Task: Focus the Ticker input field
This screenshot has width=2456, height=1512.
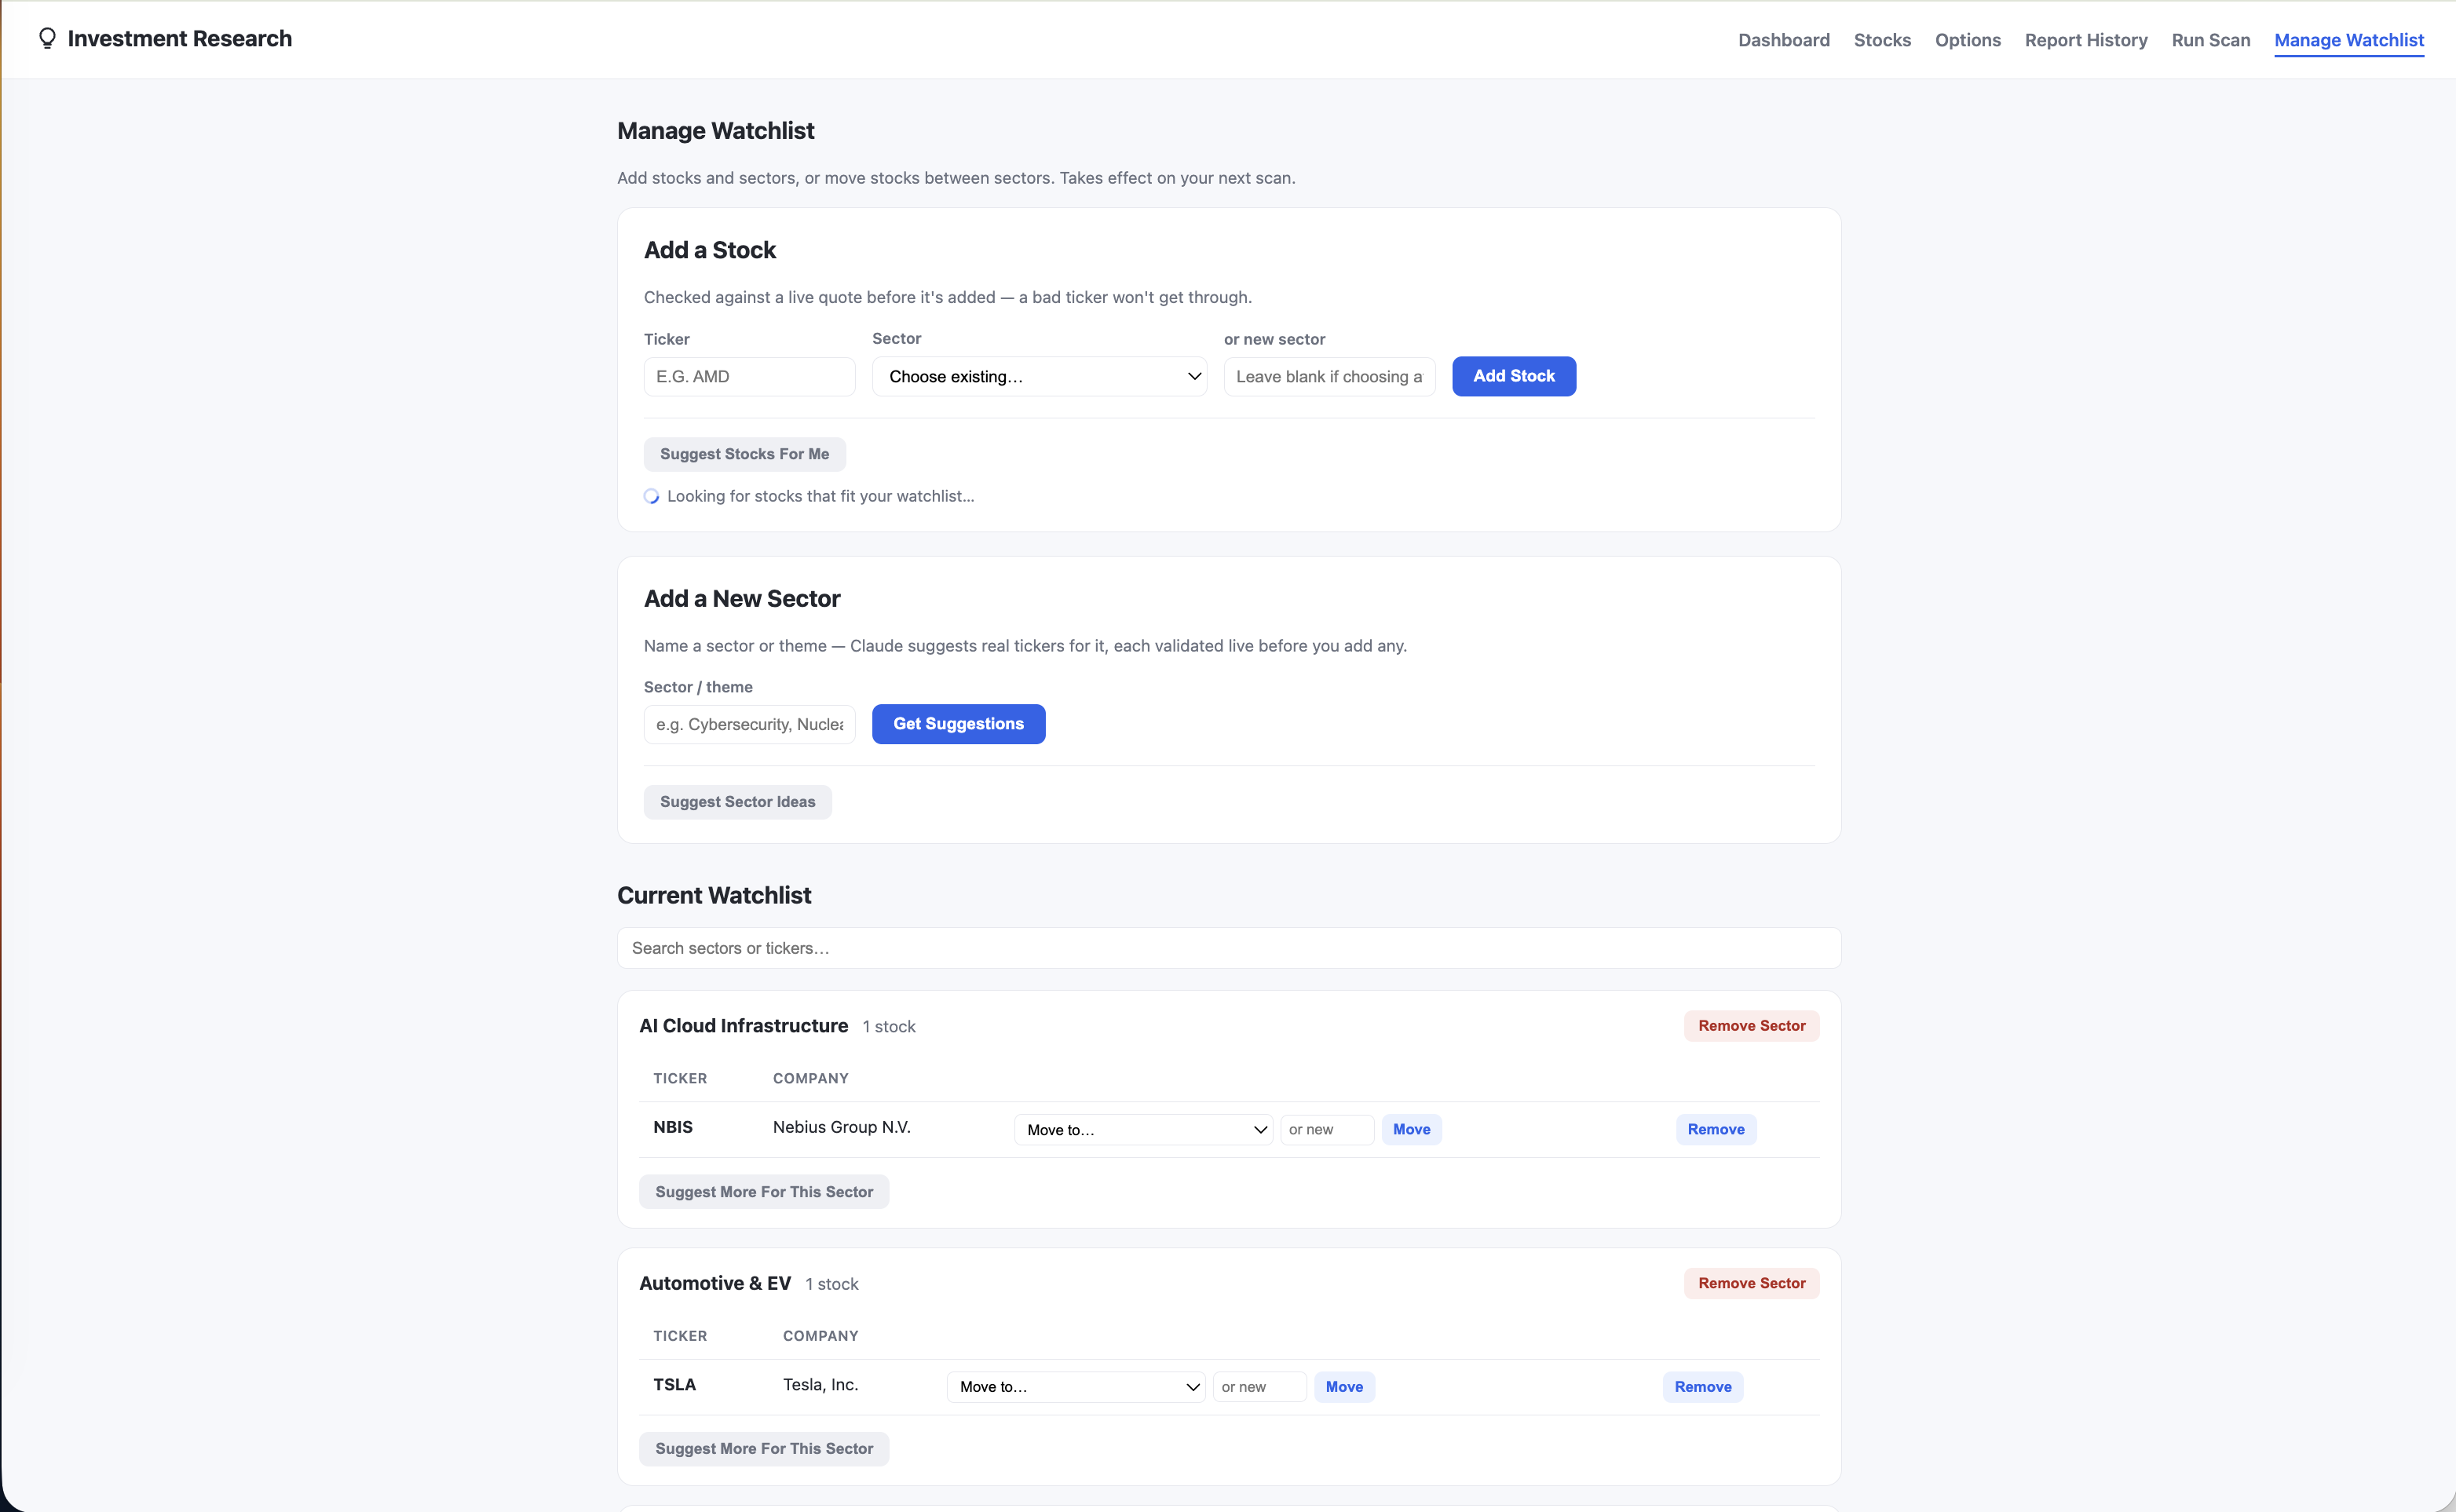Action: 749,376
